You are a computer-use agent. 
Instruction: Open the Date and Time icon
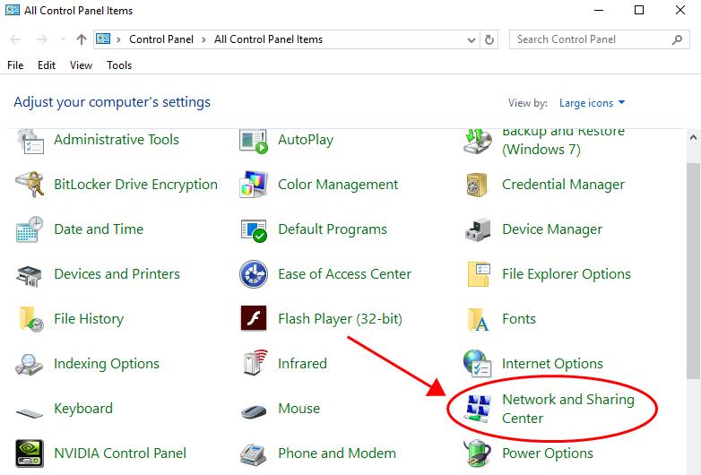pos(30,229)
